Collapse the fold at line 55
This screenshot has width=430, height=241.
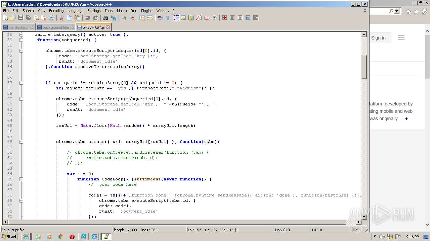pos(21,179)
